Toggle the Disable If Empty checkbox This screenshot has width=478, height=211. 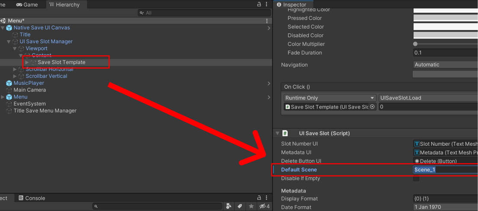coord(416,179)
